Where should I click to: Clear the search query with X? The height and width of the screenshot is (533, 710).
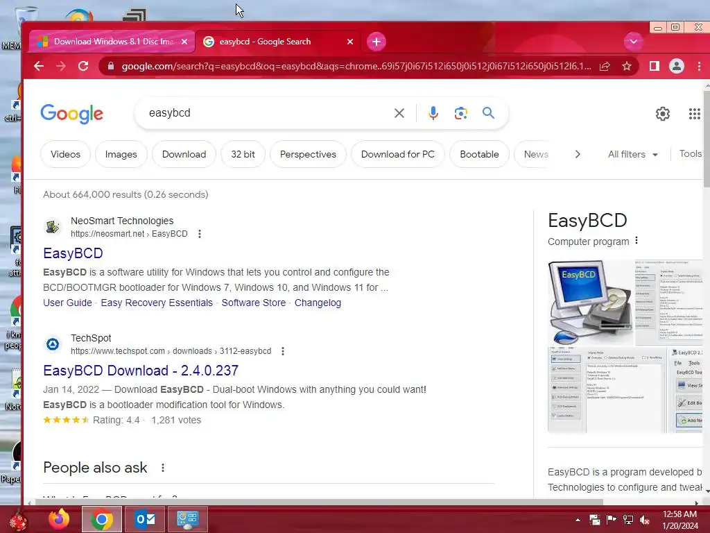[x=399, y=113]
